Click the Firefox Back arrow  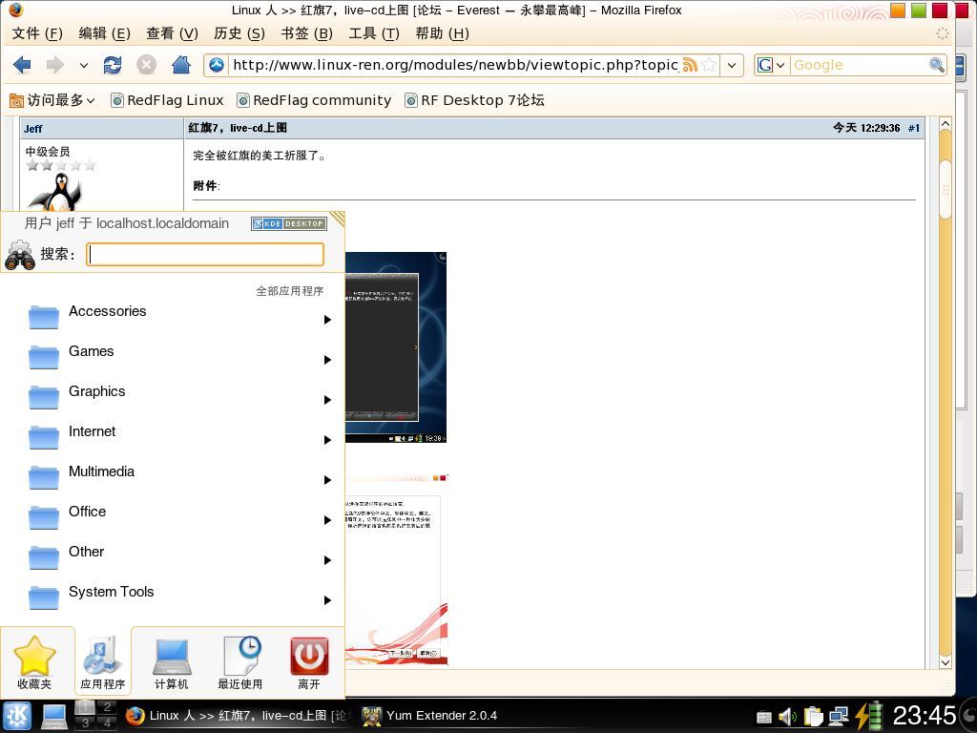22,65
